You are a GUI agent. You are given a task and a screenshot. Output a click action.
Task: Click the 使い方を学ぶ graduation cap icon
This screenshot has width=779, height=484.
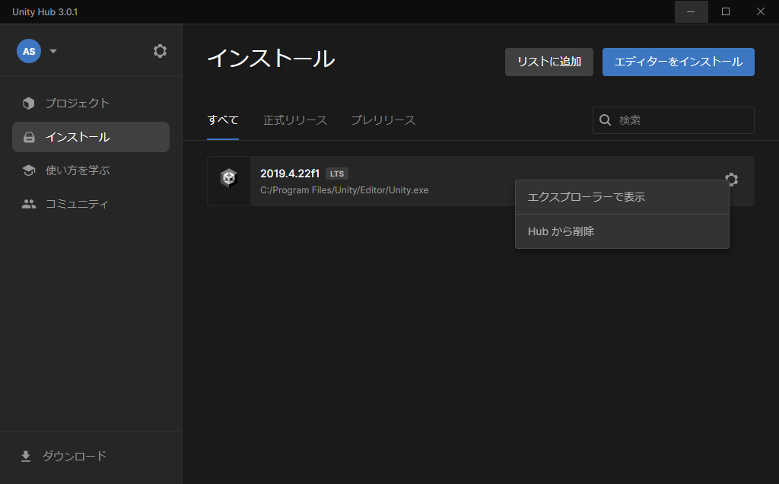(x=29, y=170)
